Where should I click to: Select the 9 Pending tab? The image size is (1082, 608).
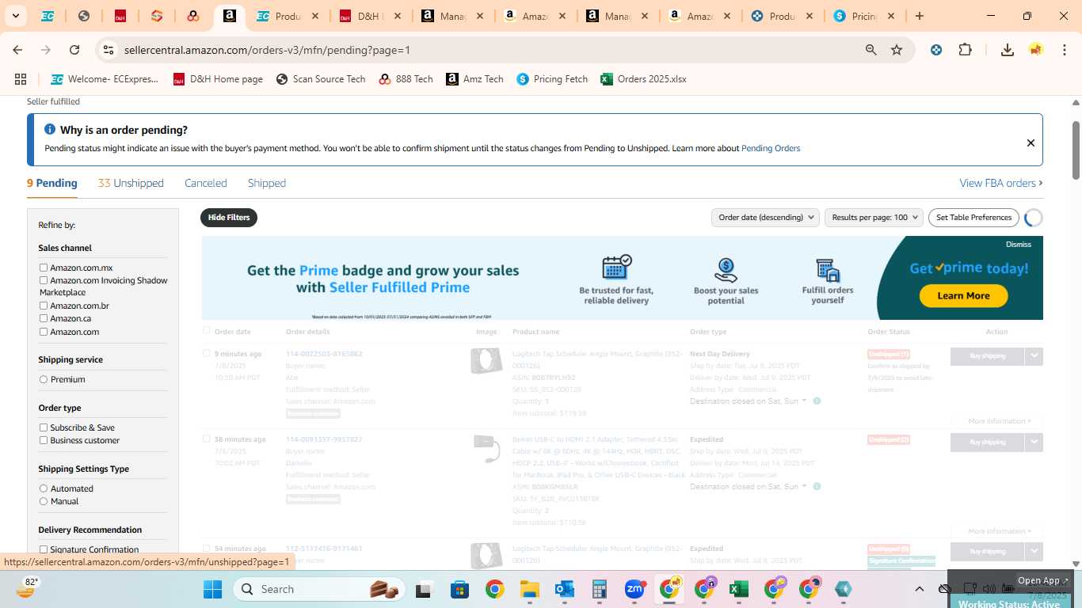click(x=52, y=183)
